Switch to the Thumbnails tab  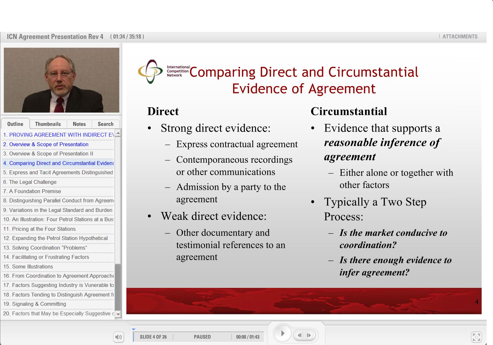[48, 124]
